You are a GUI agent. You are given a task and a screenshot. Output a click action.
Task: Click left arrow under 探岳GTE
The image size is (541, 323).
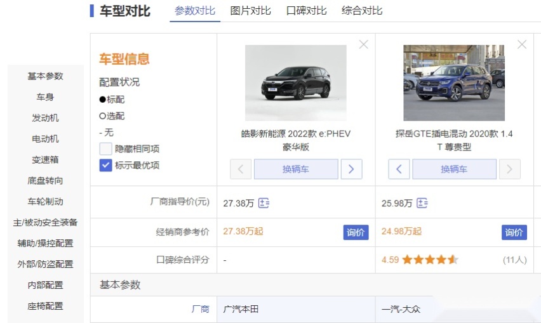399,169
